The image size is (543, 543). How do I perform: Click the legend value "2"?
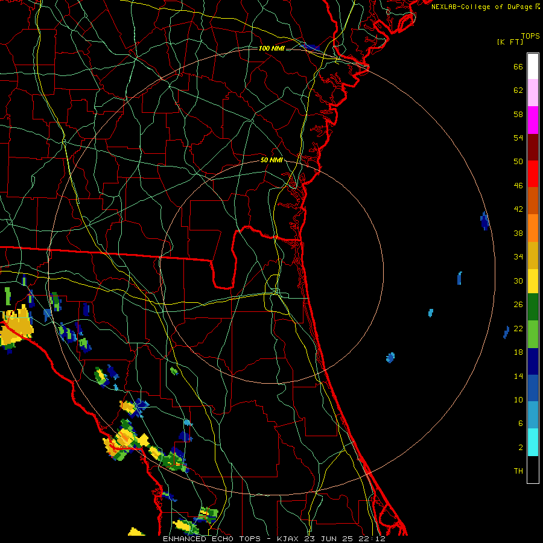[521, 448]
